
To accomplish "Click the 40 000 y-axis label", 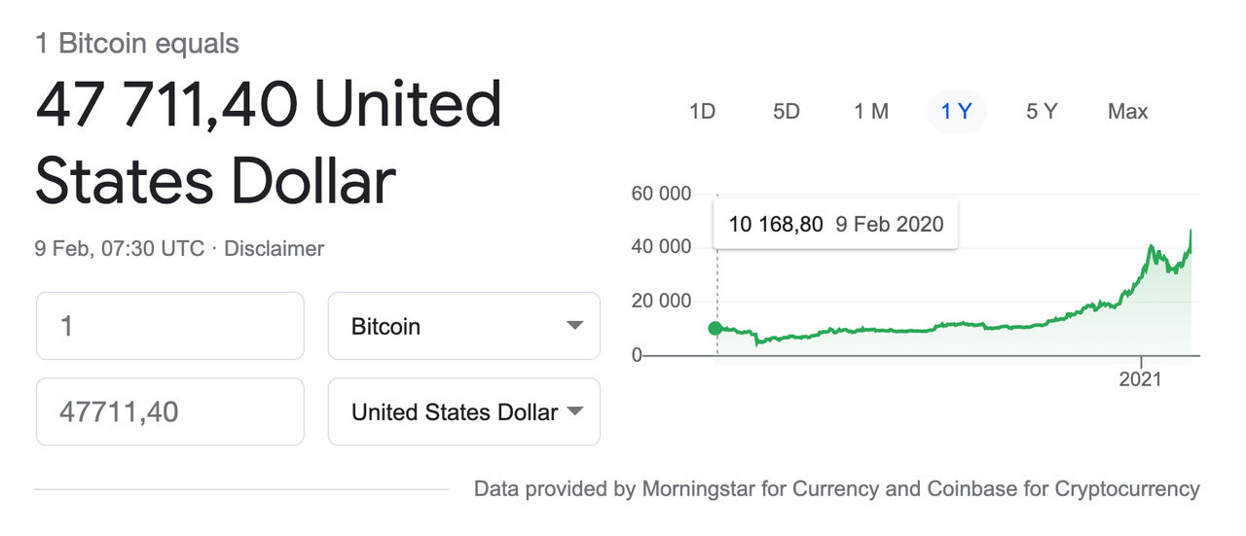I will pyautogui.click(x=661, y=247).
